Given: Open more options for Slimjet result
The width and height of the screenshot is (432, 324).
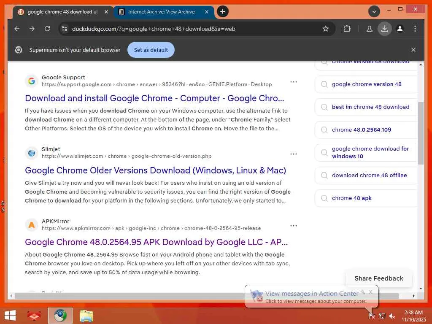Looking at the screenshot, I should [294, 154].
